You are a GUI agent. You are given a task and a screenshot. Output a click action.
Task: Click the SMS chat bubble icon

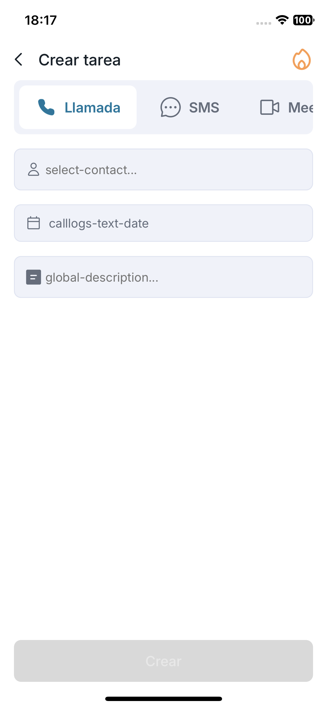pos(171,107)
